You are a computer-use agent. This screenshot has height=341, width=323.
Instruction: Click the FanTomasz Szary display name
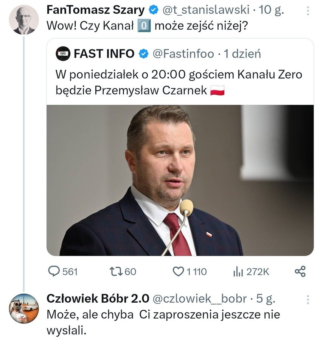95,10
